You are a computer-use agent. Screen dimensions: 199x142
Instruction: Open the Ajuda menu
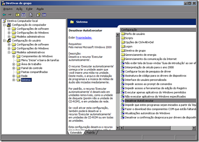click(x=40, y=9)
